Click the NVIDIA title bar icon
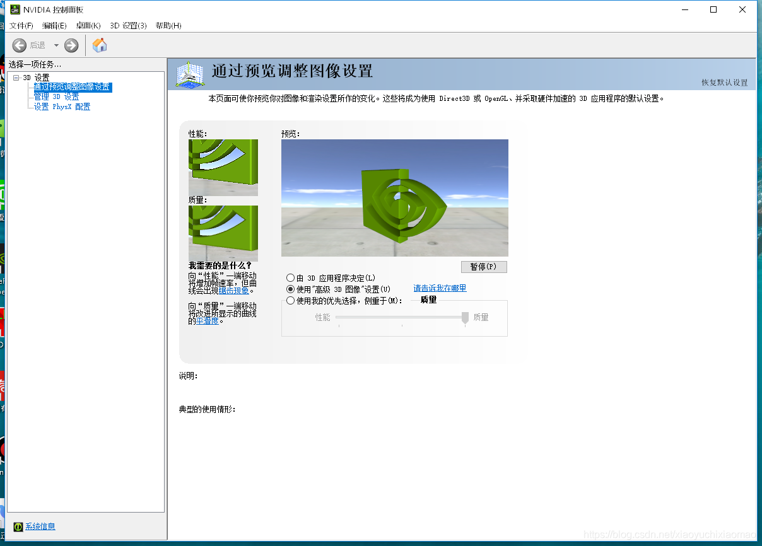The height and width of the screenshot is (546, 762). (x=15, y=9)
